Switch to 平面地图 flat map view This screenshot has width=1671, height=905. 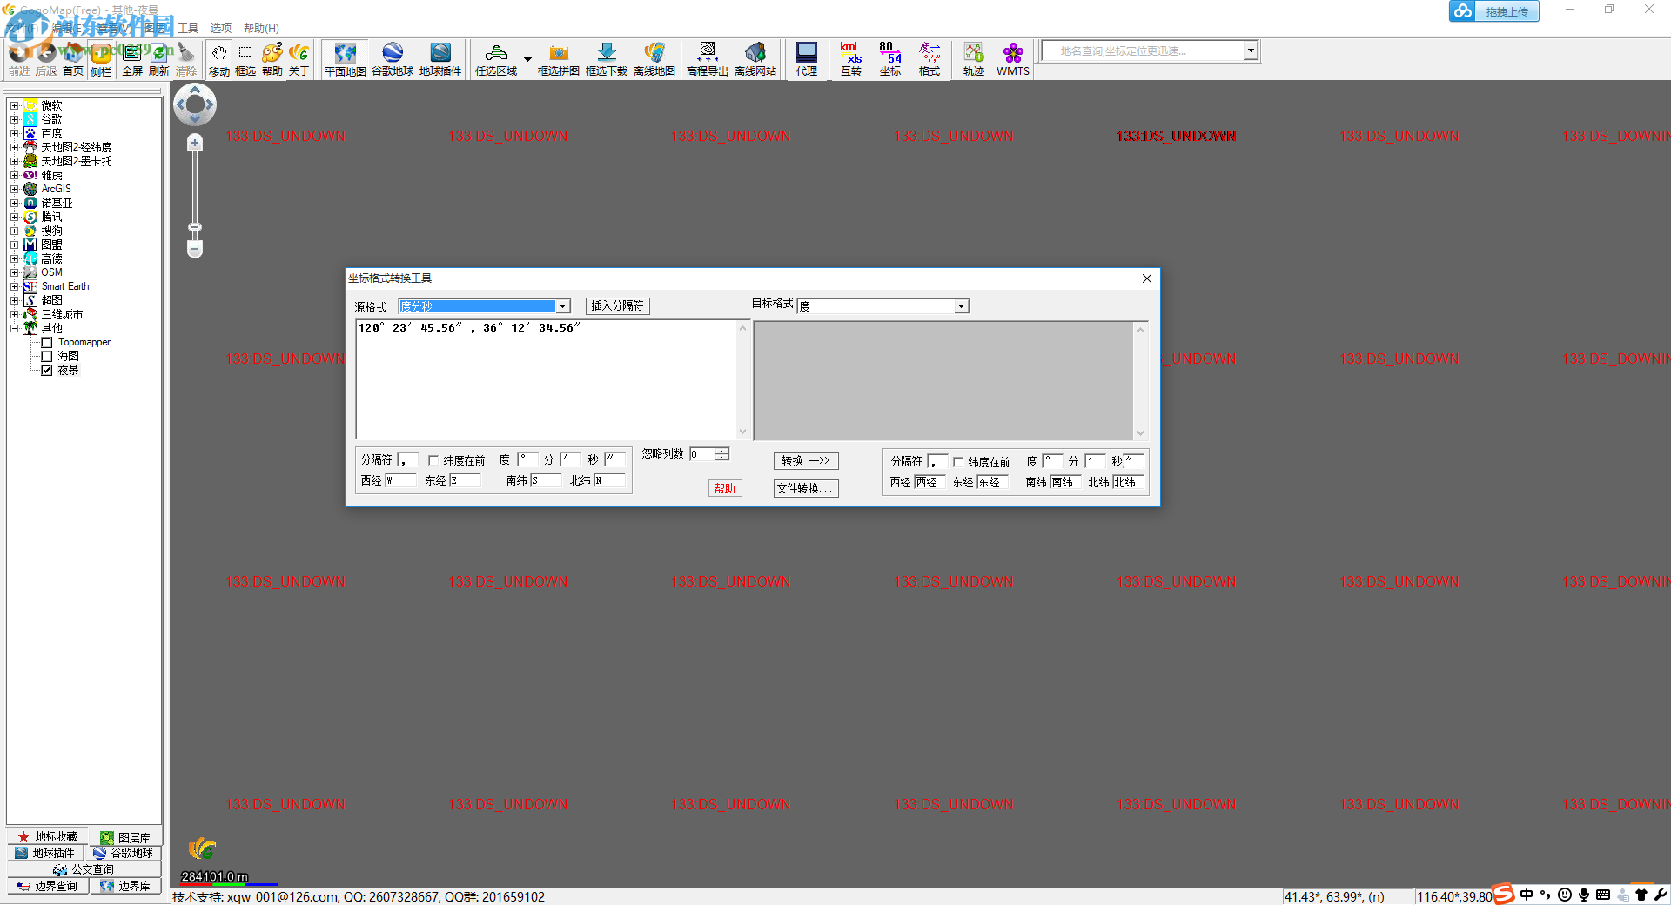pyautogui.click(x=346, y=60)
